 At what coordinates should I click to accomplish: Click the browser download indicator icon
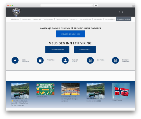(x=96, y=5)
